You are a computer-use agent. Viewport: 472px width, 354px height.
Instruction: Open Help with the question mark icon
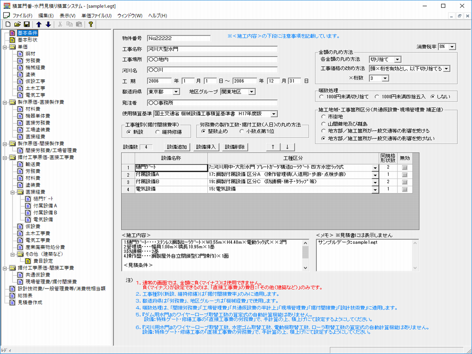[x=91, y=24]
